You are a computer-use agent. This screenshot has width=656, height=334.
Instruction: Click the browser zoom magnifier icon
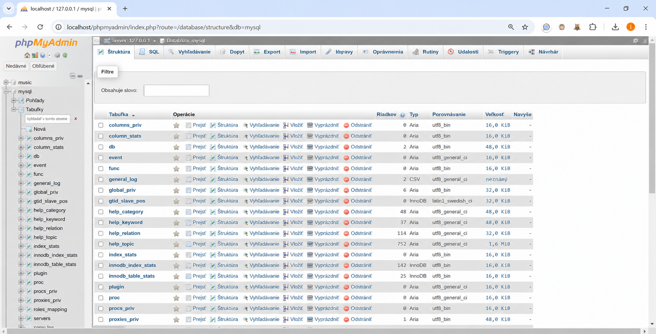point(511,27)
